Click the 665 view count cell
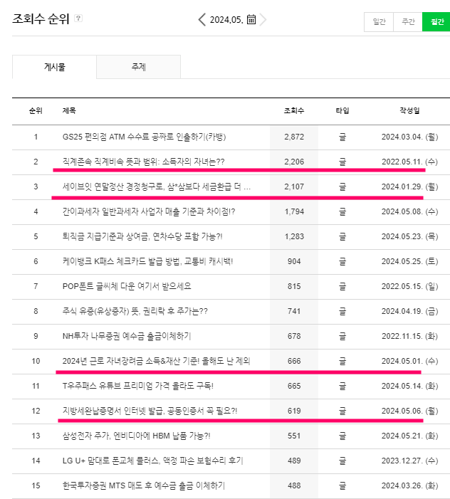 pos(294,386)
